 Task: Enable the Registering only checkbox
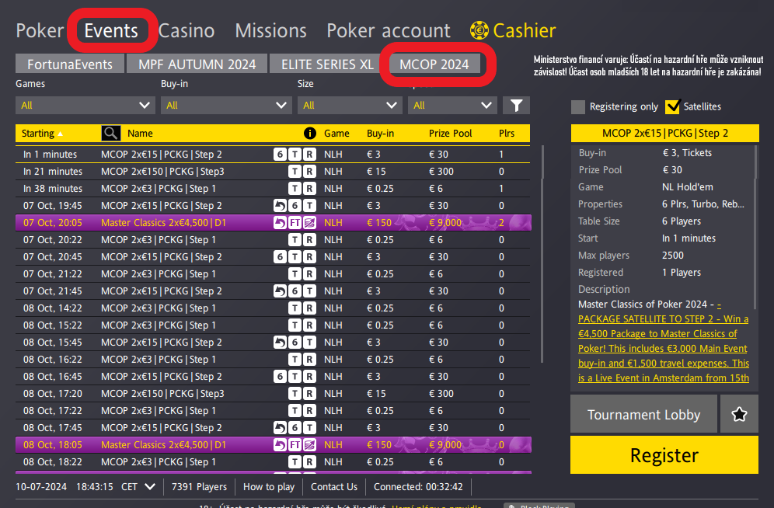(578, 107)
